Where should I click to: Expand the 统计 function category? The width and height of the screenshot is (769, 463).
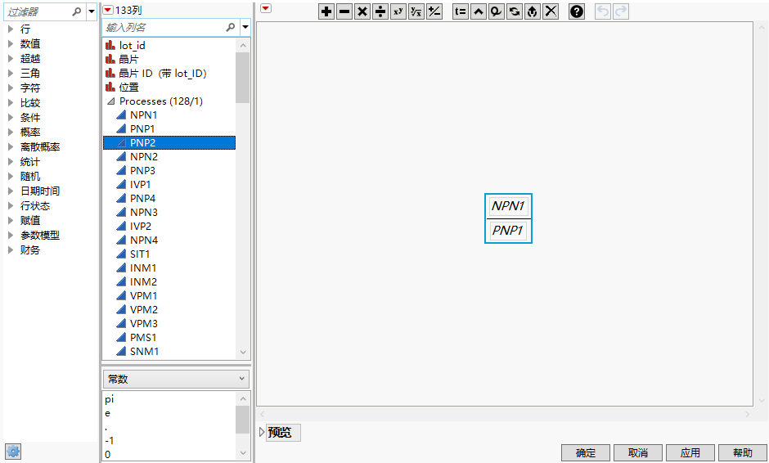point(11,161)
